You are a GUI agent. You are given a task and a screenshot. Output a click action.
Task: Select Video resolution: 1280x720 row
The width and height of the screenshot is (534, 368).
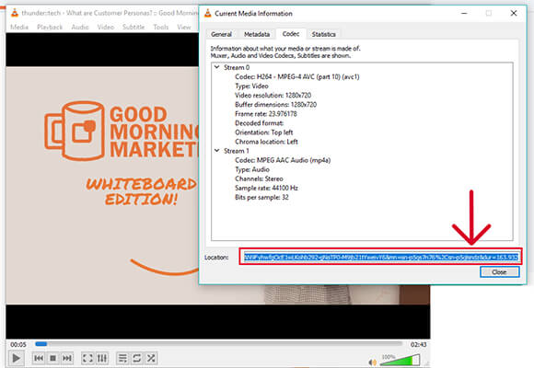[x=273, y=96]
